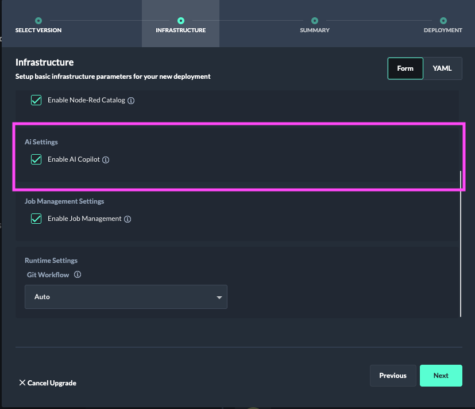The image size is (475, 409).
Task: Click the setup basic infrastructure parameters subtitle
Action: (113, 77)
